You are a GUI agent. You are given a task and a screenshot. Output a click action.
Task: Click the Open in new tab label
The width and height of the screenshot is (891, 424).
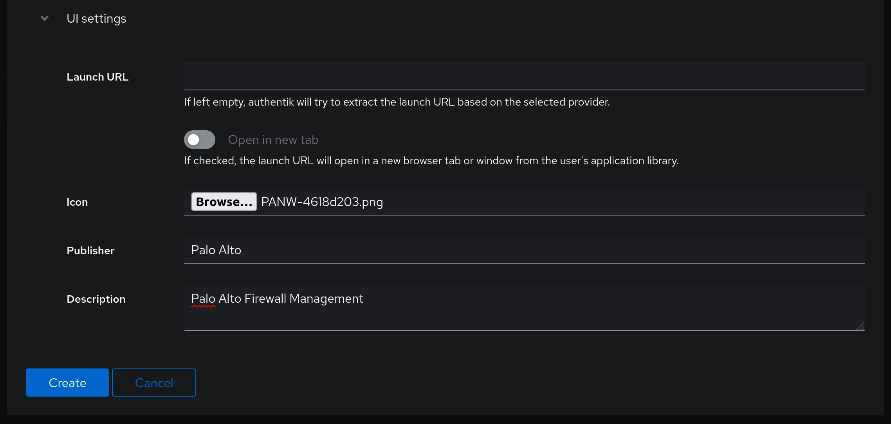point(273,140)
